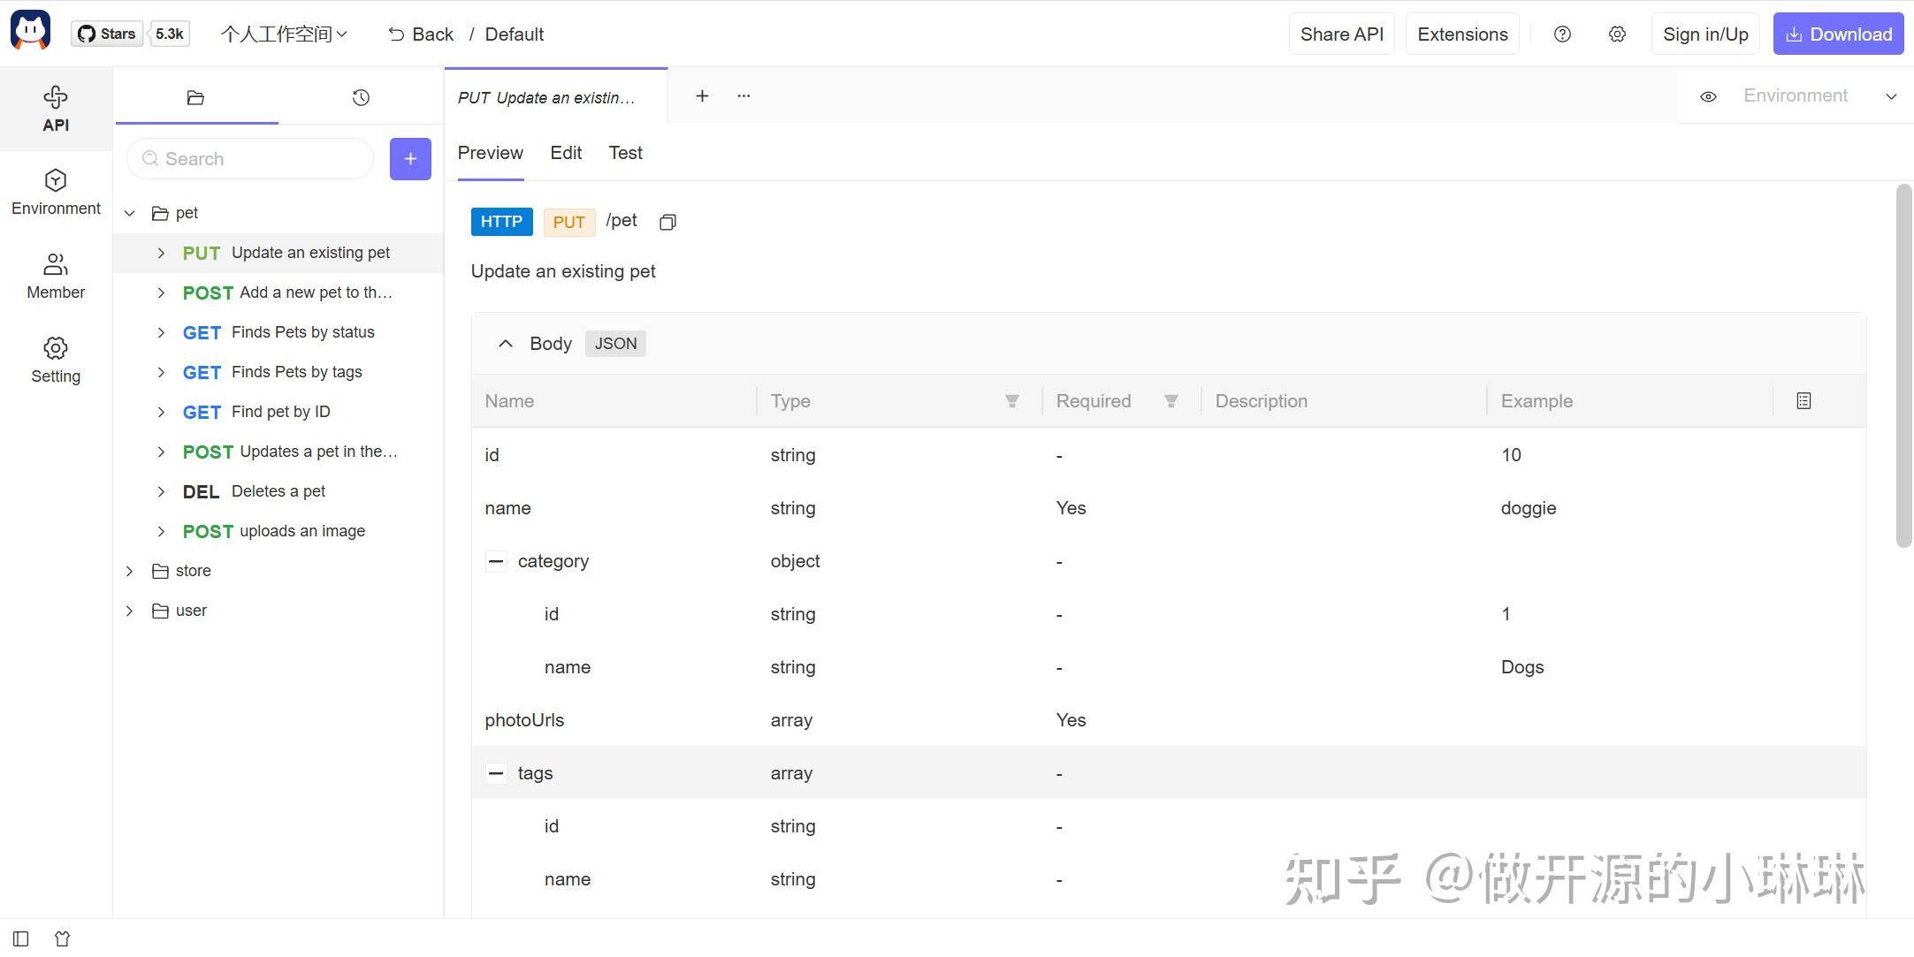Click the Extensions button

[1462, 34]
